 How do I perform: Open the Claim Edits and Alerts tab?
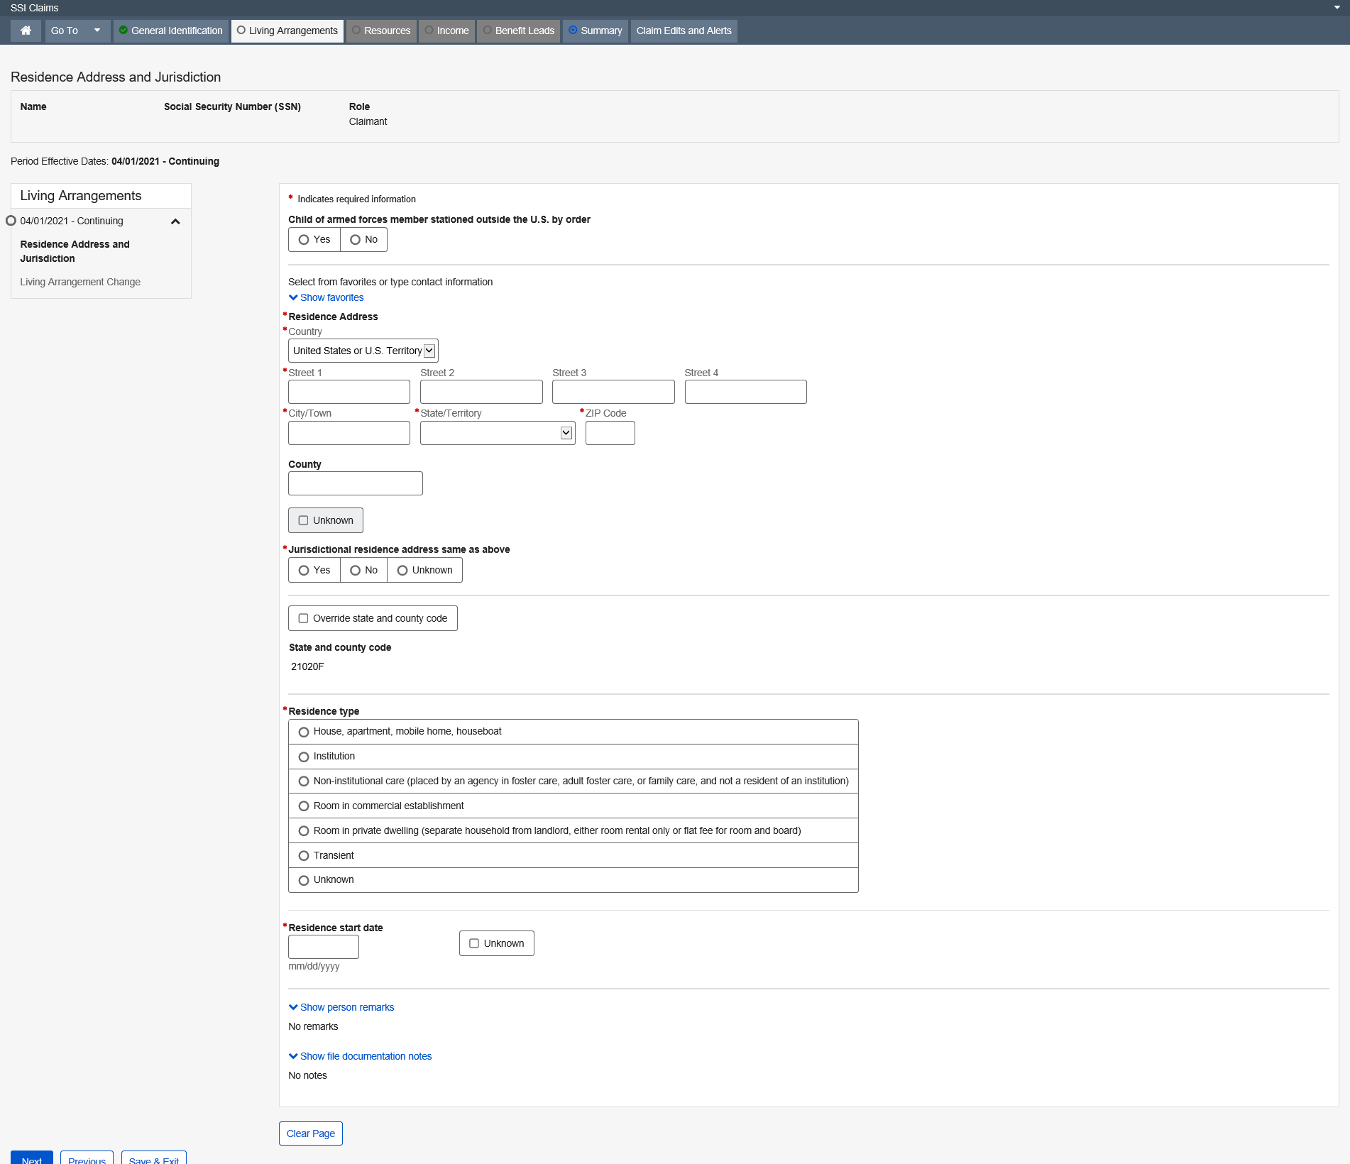pos(684,31)
